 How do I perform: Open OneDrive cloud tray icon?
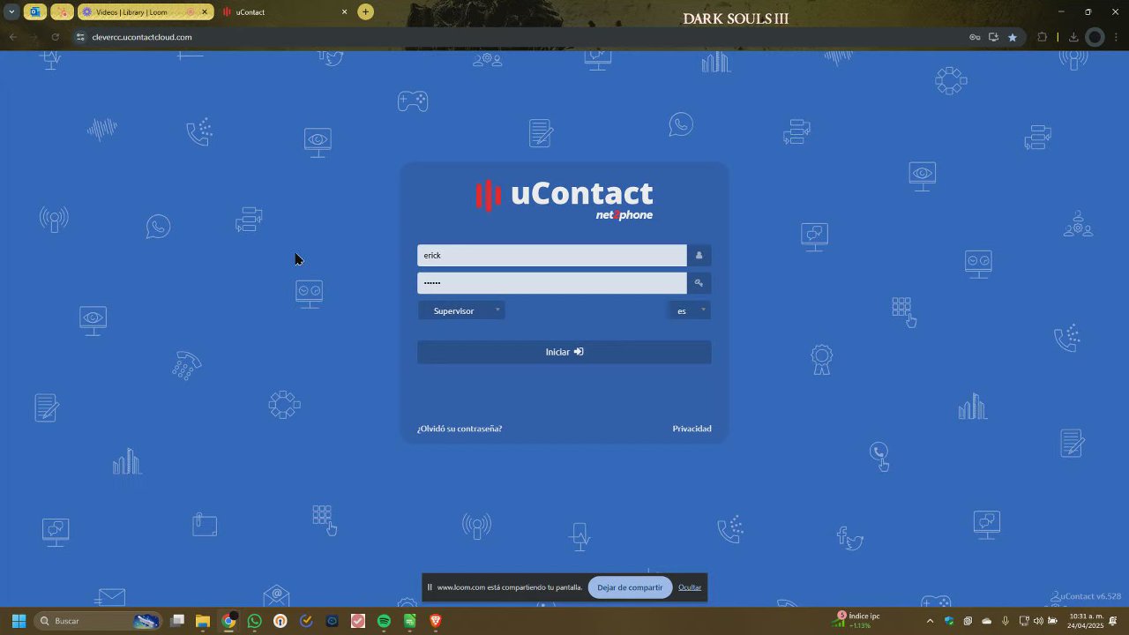(x=987, y=621)
